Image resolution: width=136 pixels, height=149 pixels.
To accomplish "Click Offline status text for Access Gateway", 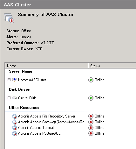I will point(99,122).
